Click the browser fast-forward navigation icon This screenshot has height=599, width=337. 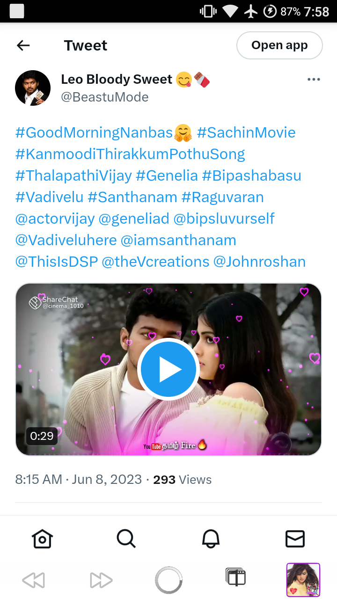point(101,581)
